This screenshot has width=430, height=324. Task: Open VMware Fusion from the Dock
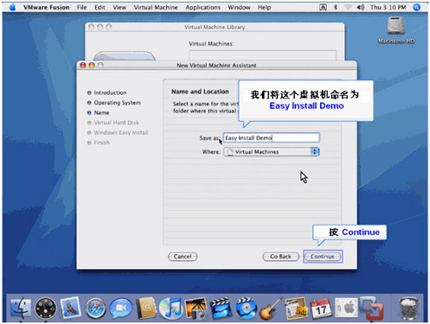click(x=371, y=308)
